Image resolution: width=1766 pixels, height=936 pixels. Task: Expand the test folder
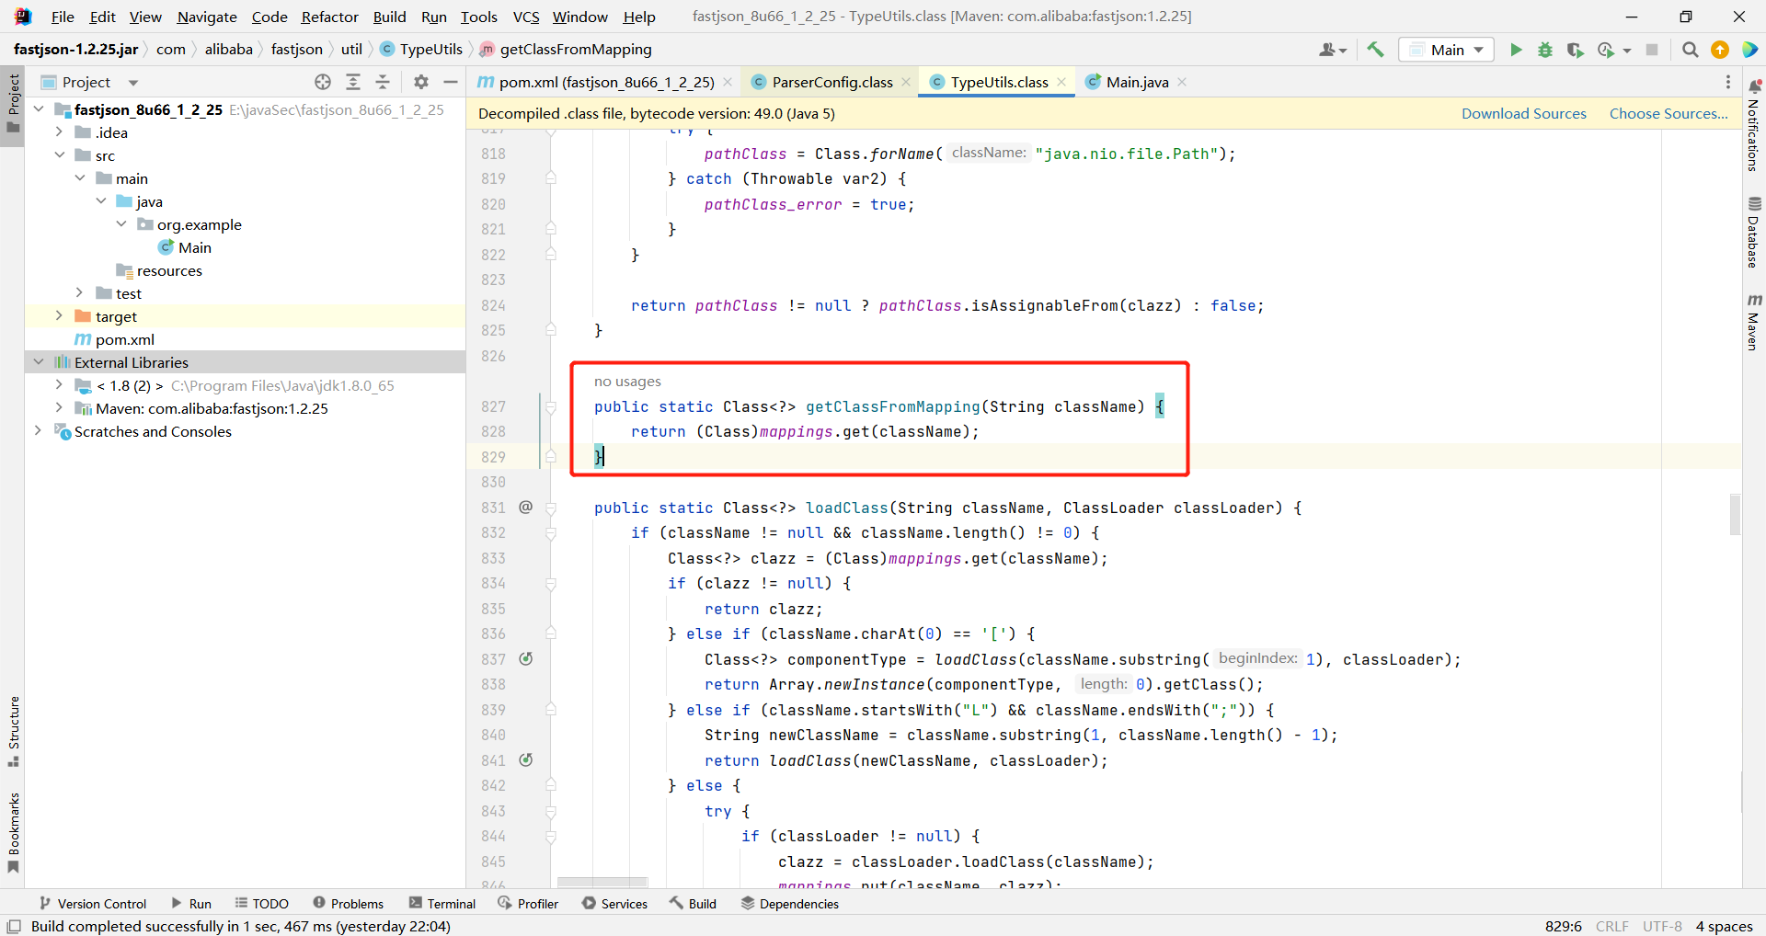[x=80, y=293]
